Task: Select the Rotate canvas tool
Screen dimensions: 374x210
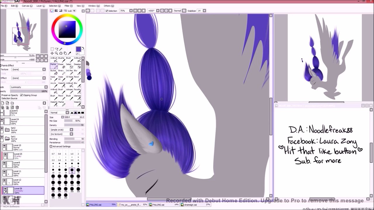Action: (61, 53)
